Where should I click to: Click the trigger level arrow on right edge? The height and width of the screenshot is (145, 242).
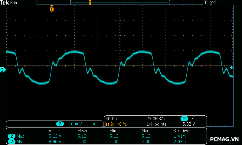[231, 68]
